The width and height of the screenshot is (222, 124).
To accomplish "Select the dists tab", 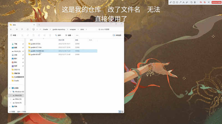I will 22,25.
